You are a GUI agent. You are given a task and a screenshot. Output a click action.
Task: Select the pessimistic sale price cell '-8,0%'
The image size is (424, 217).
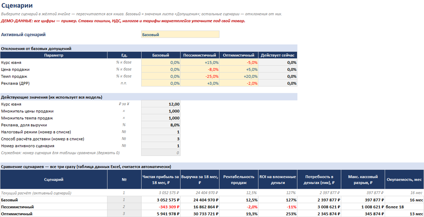(200, 70)
